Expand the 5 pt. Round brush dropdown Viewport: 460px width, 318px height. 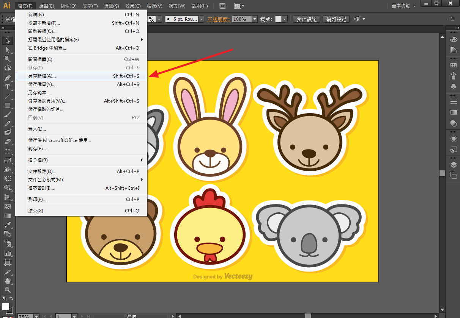[201, 19]
